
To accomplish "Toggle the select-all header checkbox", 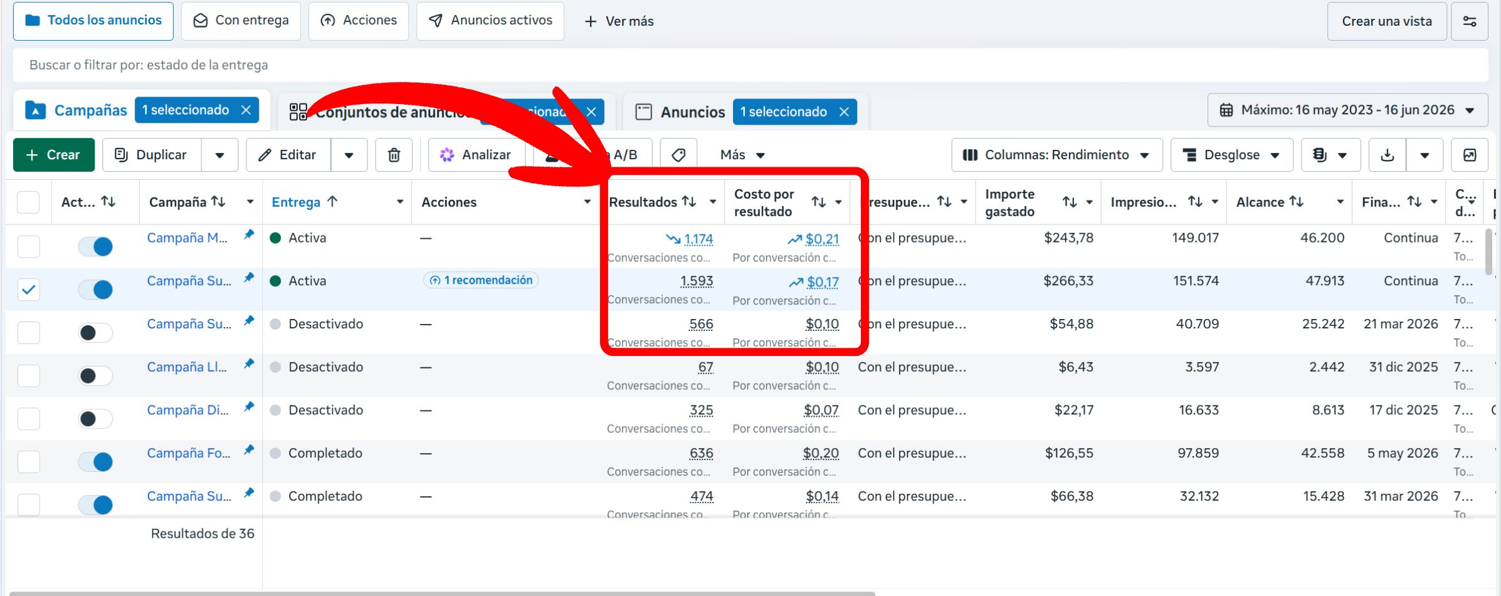I will pyautogui.click(x=28, y=202).
